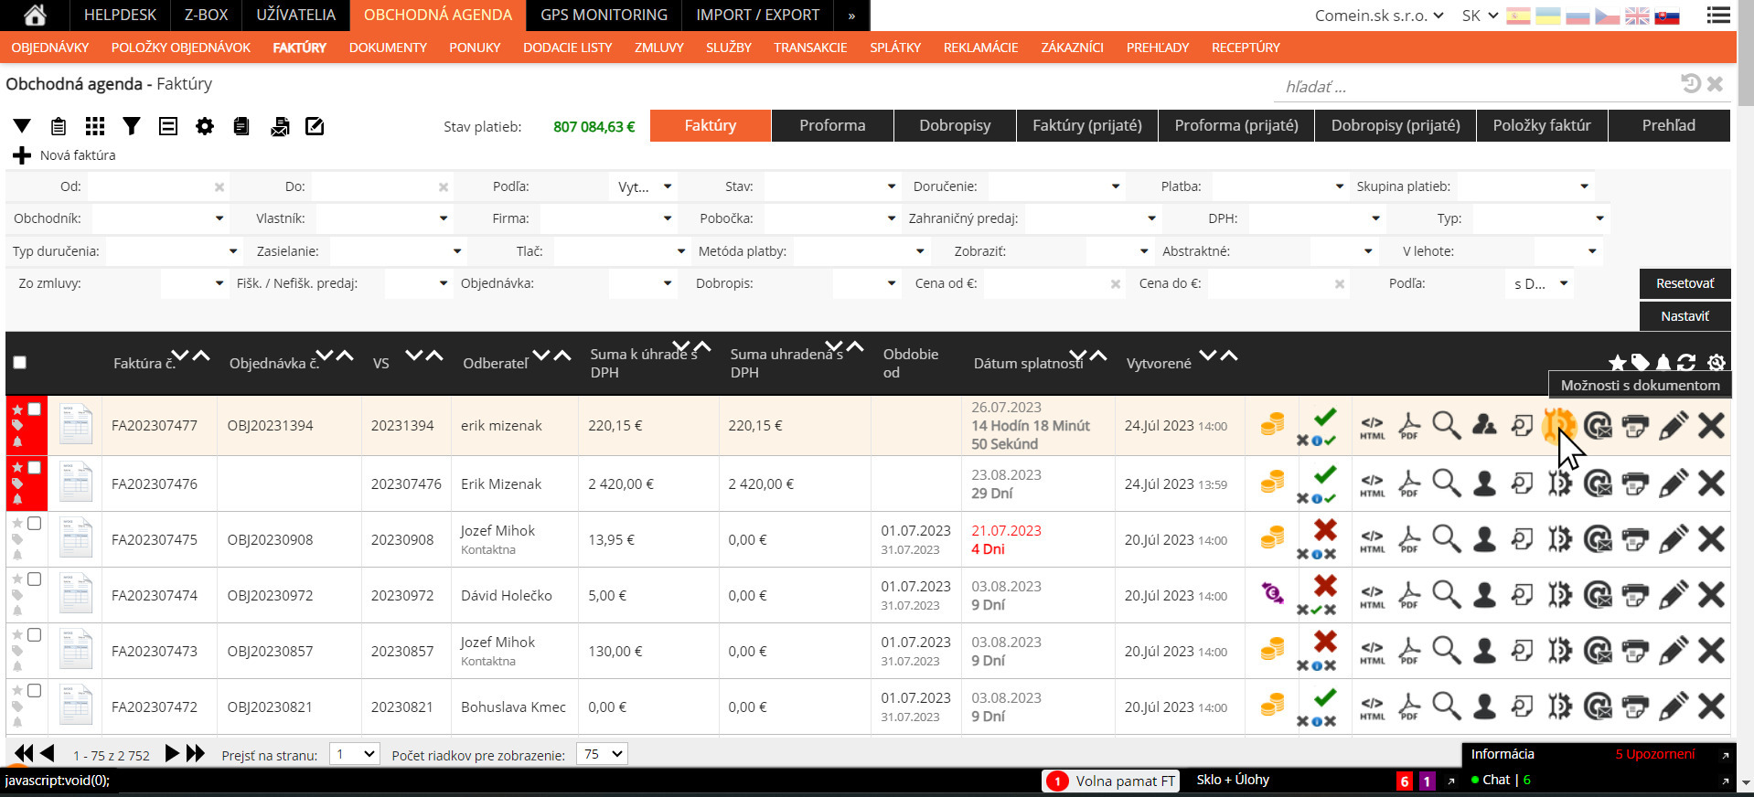
Task: Open the grid view toolbar icon
Action: (x=95, y=126)
